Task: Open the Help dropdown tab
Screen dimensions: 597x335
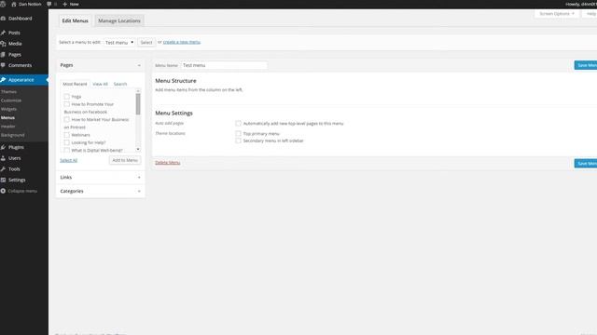Action: click(590, 14)
